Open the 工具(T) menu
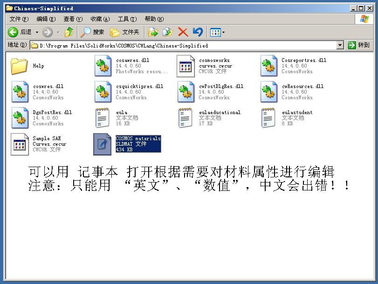Screen dimensions: 378x284 (127, 19)
